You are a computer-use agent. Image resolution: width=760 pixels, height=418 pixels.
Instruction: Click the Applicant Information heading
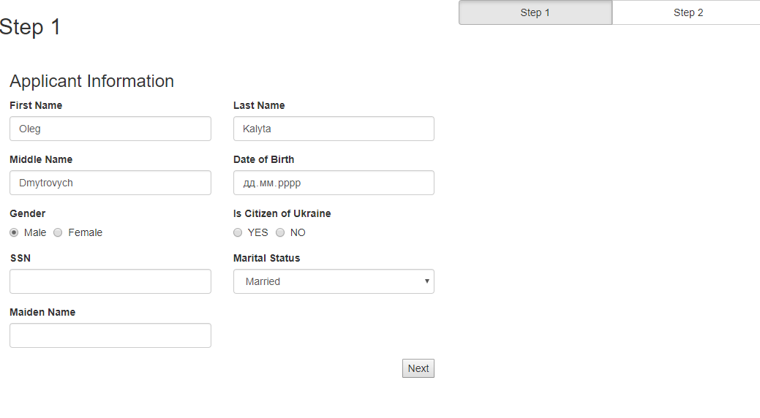[x=92, y=81]
